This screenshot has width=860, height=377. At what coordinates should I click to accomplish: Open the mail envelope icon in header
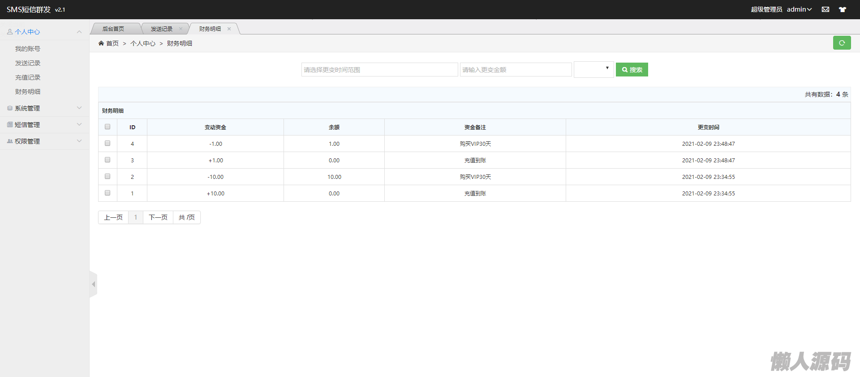coord(825,9)
